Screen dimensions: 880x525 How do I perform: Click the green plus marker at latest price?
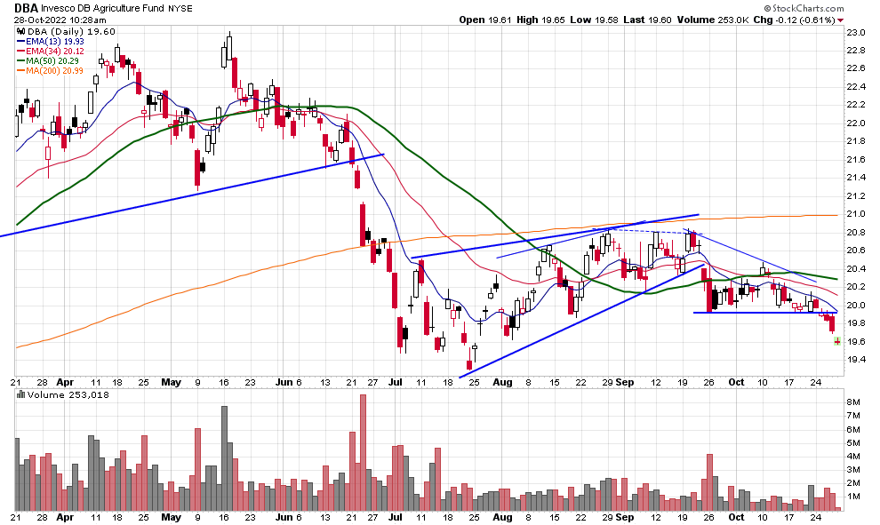pos(837,341)
